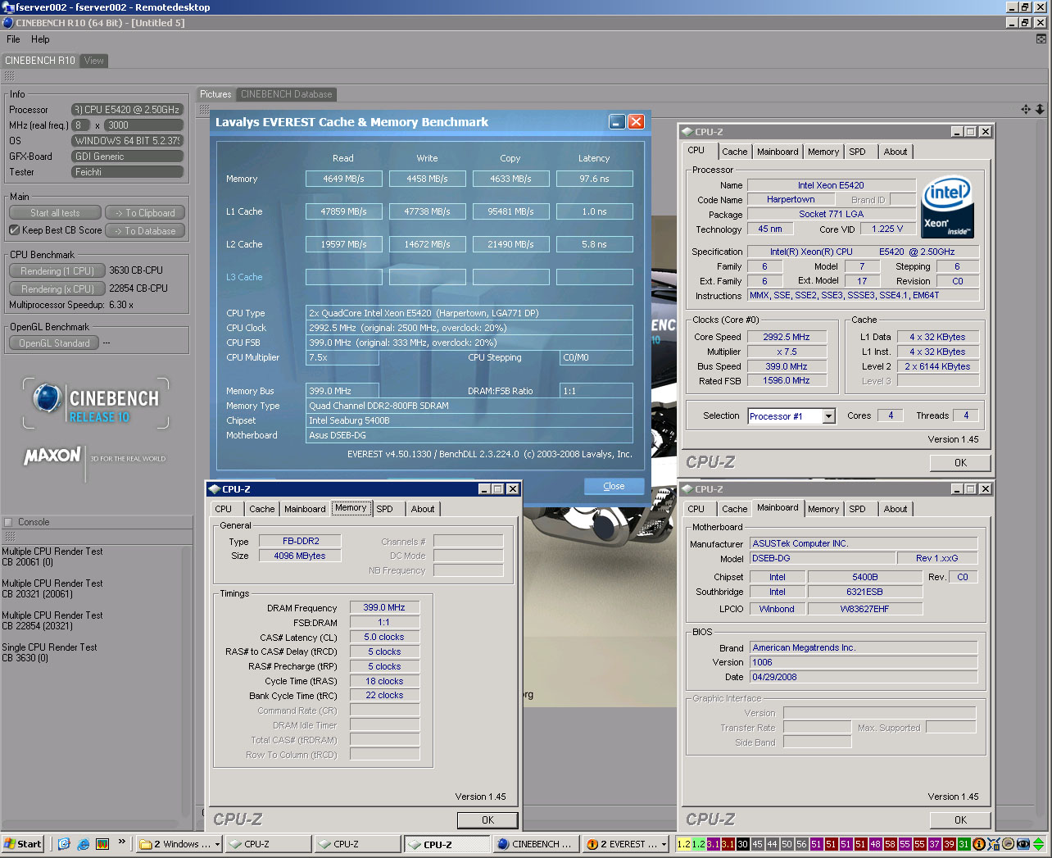Image resolution: width=1052 pixels, height=858 pixels.
Task: Switch to the CINEBENCH Database tab
Action: [287, 94]
